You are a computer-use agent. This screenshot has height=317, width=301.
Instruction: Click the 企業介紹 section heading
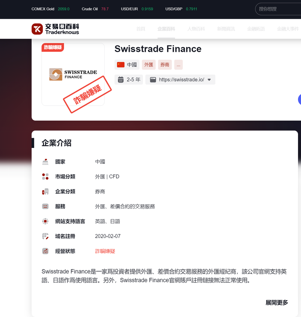56,143
